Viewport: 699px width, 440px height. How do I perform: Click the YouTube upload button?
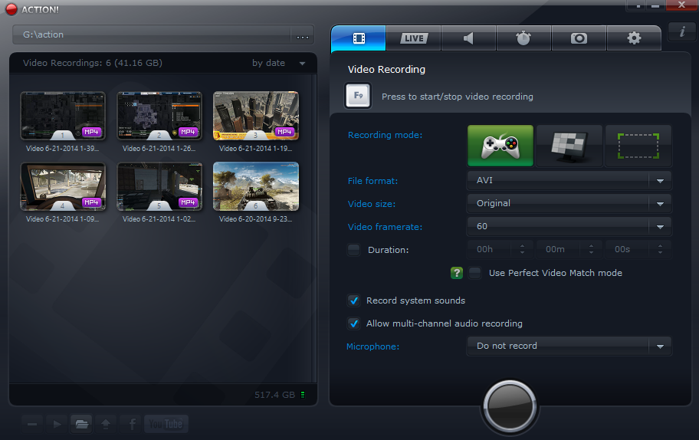(x=166, y=424)
